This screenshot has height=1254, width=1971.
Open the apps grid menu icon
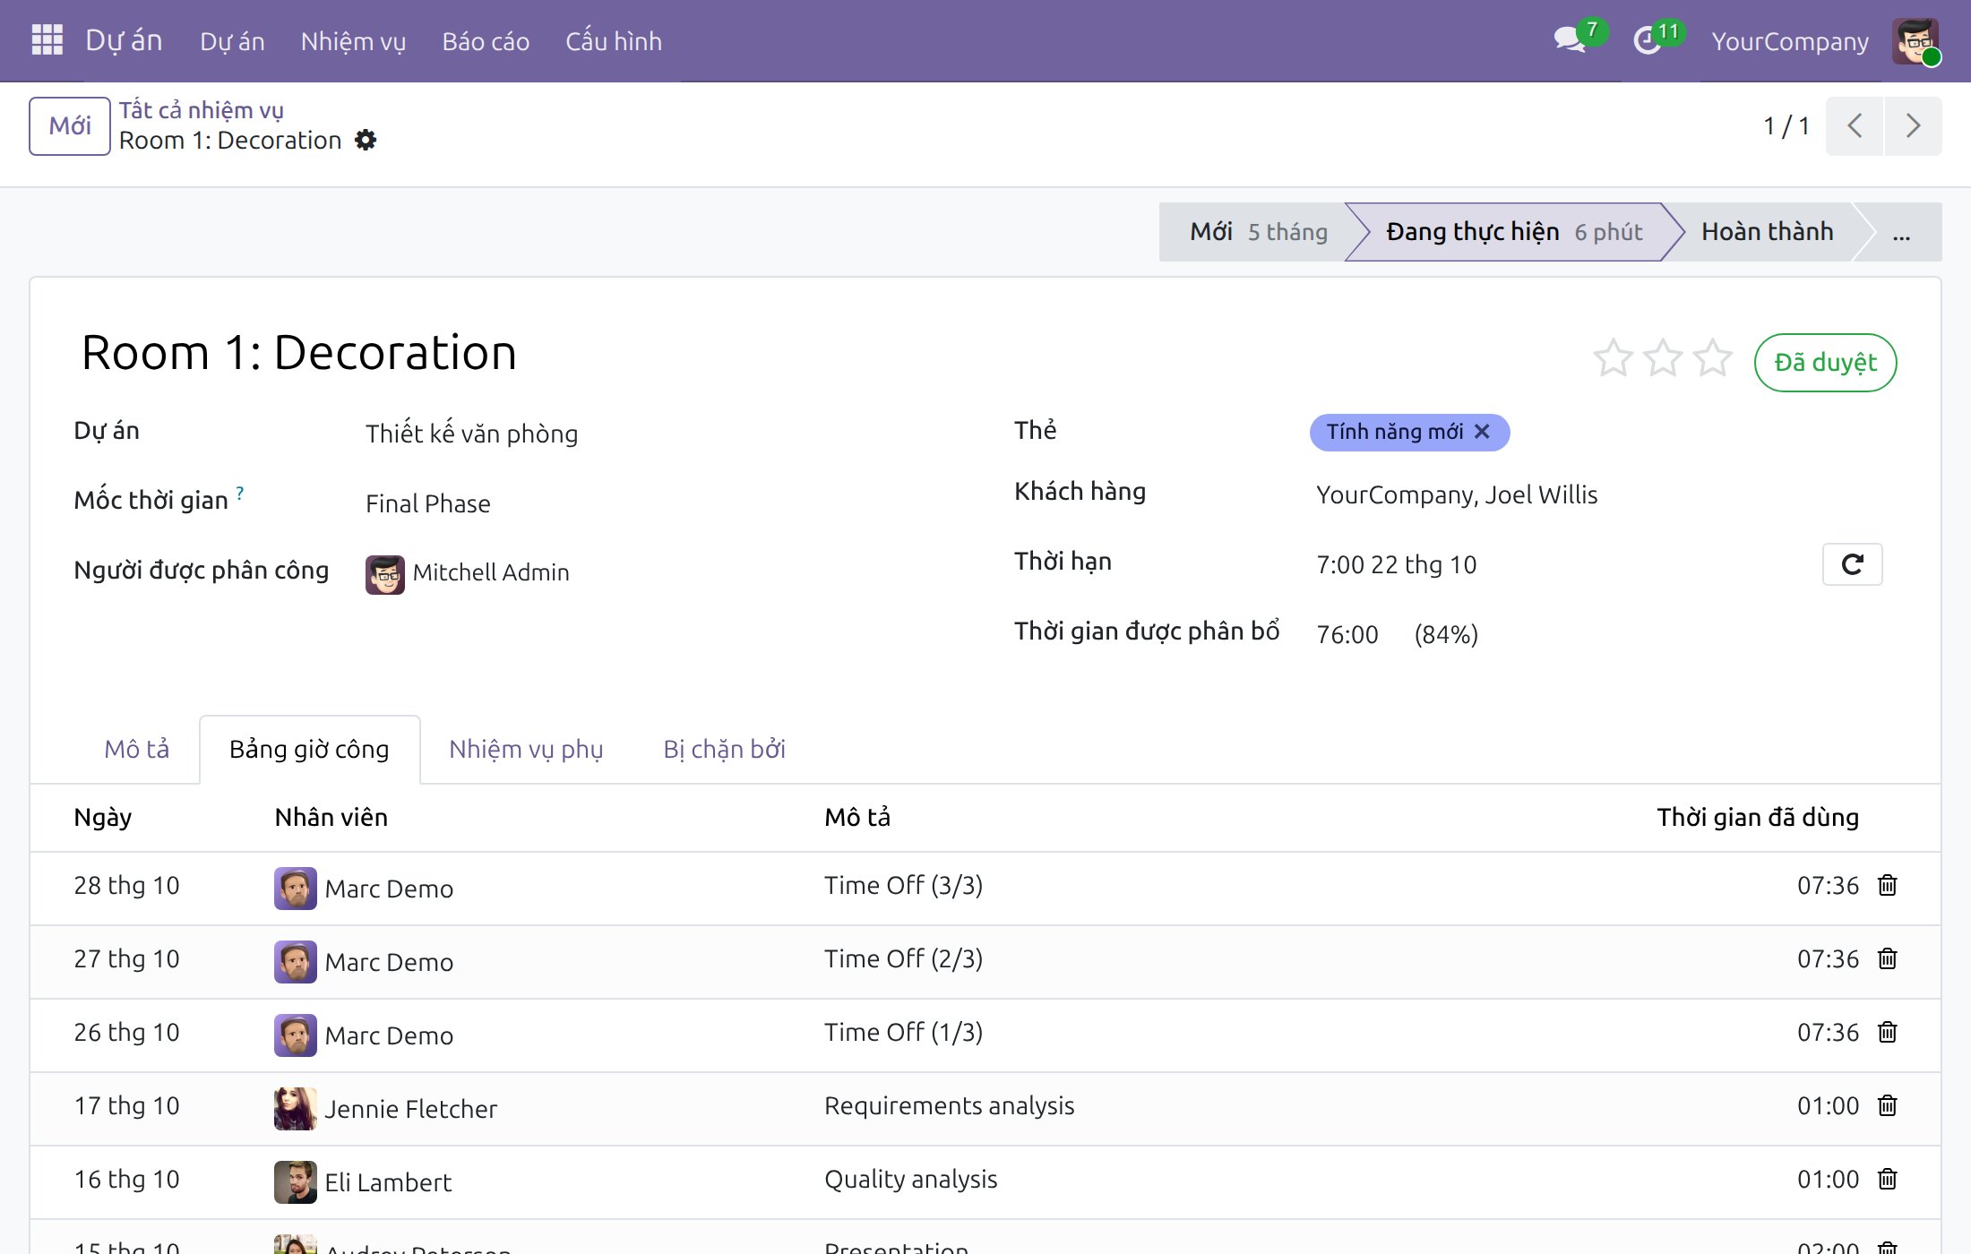(47, 40)
